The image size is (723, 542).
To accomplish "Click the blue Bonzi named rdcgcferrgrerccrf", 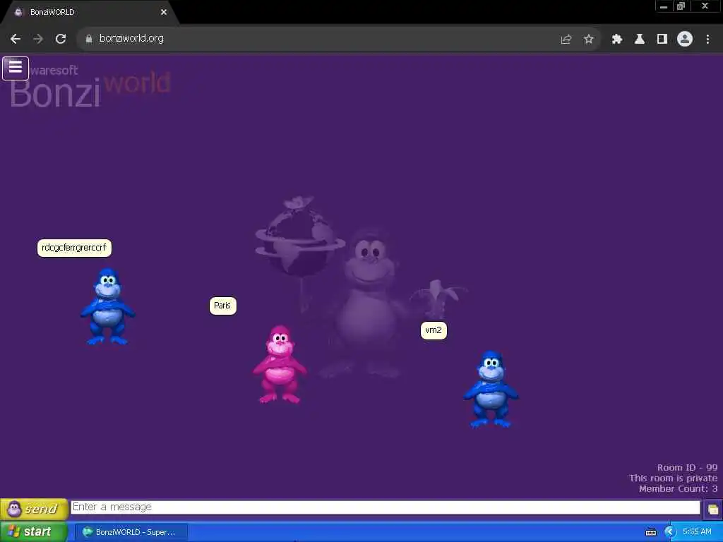I will click(x=108, y=306).
